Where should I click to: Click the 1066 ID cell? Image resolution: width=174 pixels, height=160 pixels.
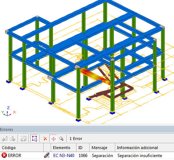pos(83,156)
